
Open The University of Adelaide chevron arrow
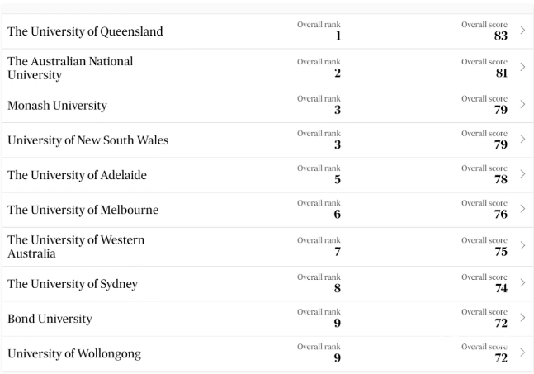tap(522, 173)
